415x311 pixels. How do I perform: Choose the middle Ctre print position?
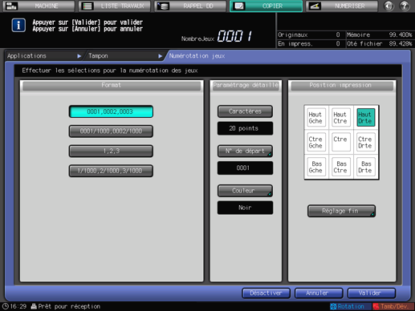click(341, 142)
